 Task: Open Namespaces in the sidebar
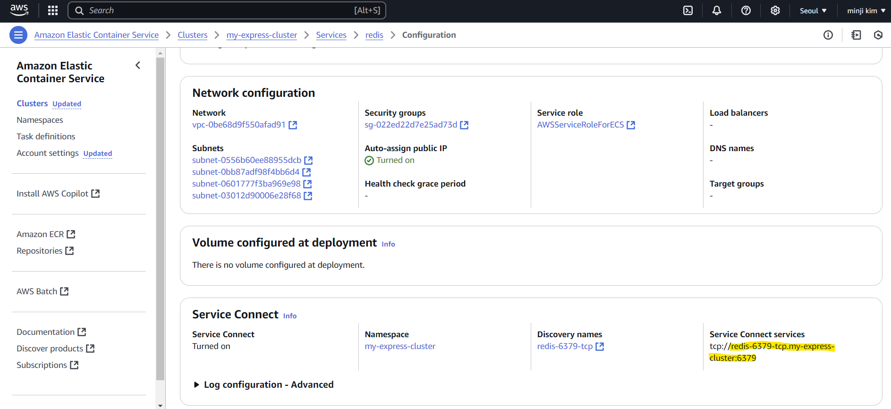(x=40, y=120)
